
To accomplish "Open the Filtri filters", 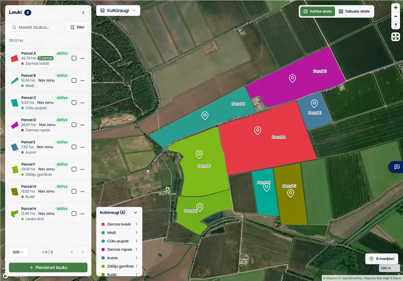I will point(77,27).
